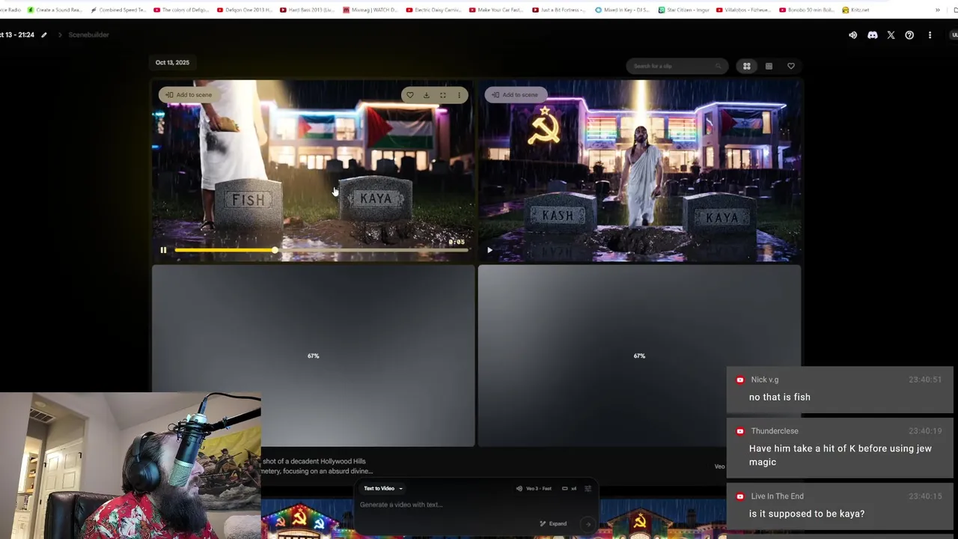Open the Kritz.net bookmark
The width and height of the screenshot is (958, 539).
tap(856, 10)
